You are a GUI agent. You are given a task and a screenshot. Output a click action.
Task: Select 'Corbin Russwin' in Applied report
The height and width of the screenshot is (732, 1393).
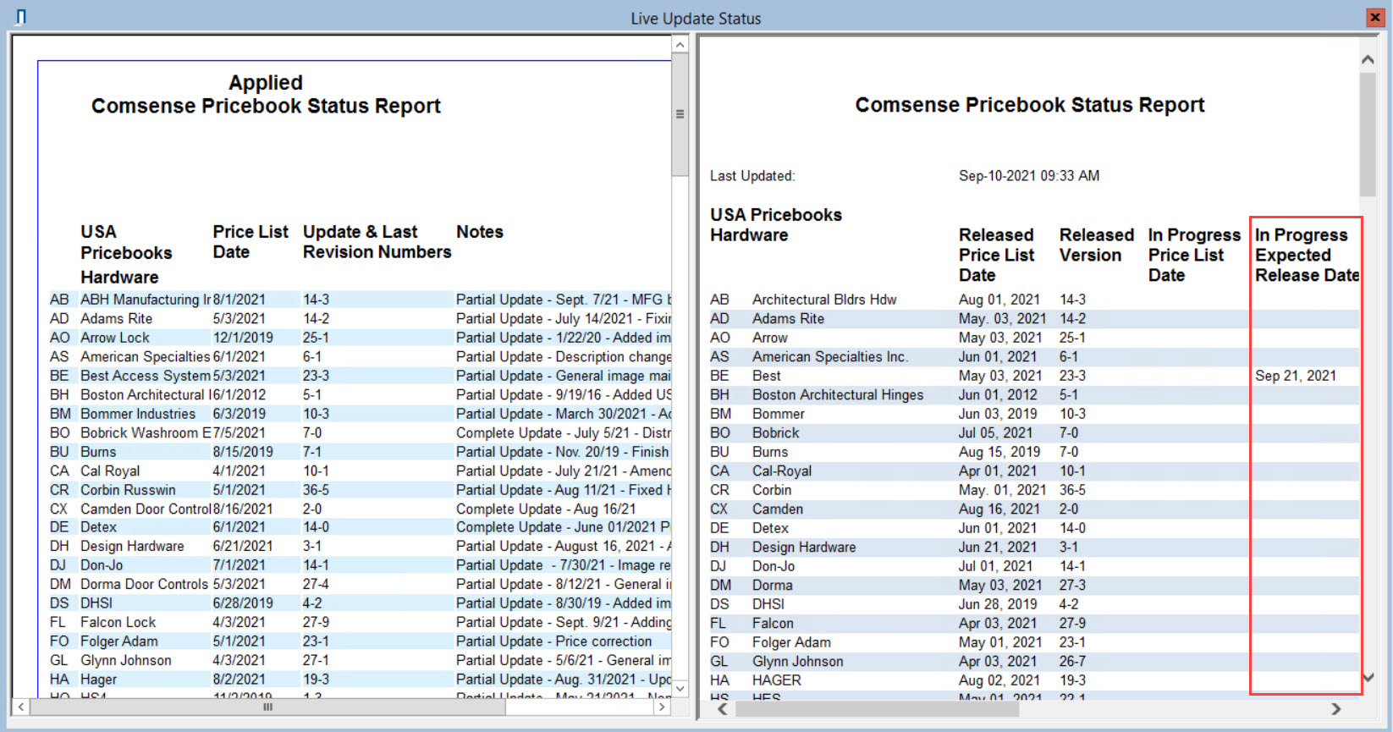coord(128,490)
